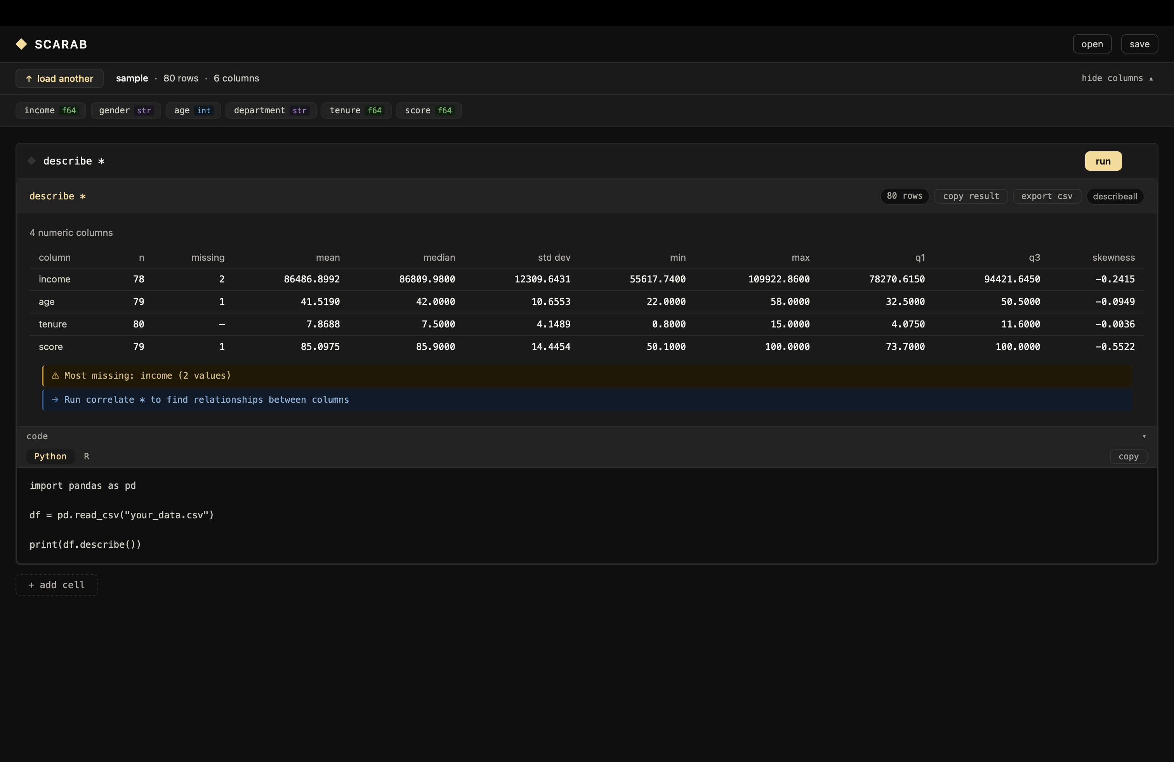Image resolution: width=1174 pixels, height=762 pixels.
Task: Copy the generated Python code
Action: [x=1128, y=456]
